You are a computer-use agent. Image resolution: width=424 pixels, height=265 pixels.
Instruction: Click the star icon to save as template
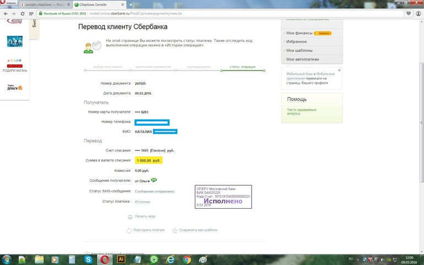[x=175, y=231]
